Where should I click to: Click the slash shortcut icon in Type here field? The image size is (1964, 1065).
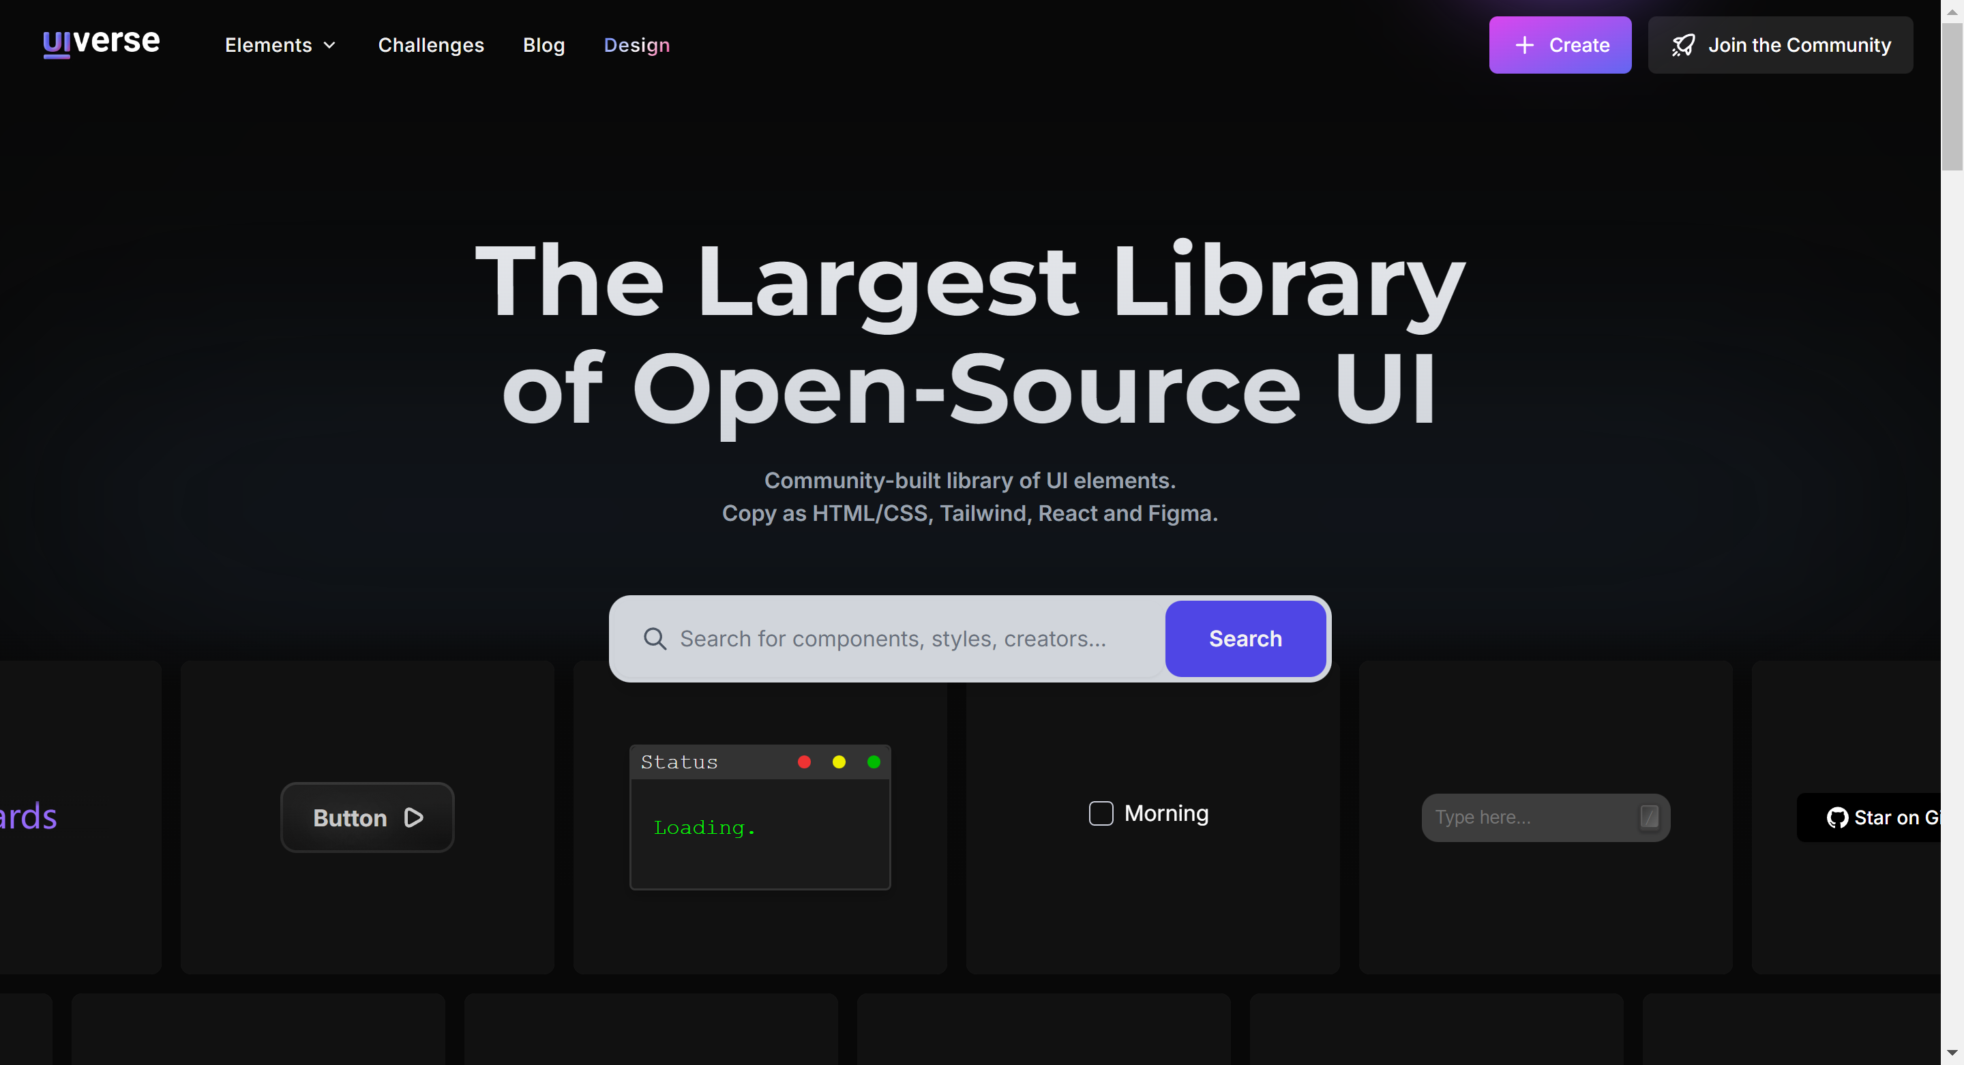tap(1649, 817)
